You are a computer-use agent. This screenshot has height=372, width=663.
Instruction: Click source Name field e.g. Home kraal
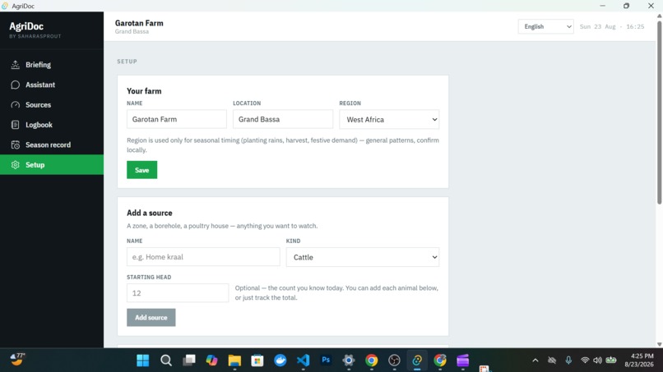[203, 257]
